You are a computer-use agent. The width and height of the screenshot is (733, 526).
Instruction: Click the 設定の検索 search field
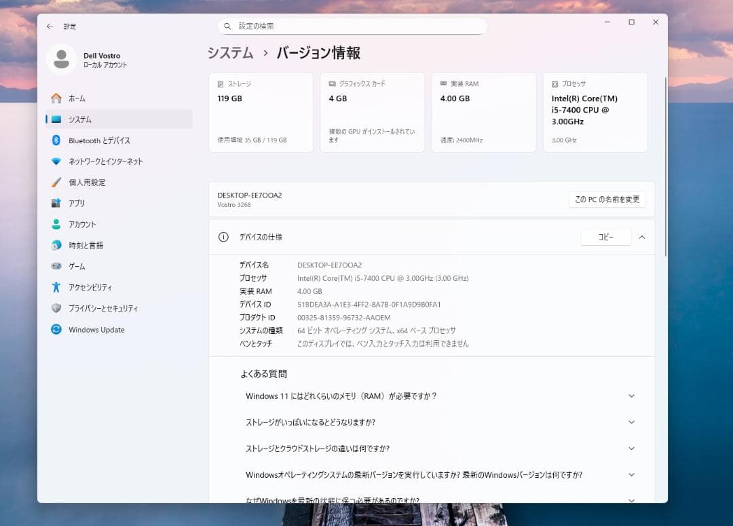coord(352,26)
